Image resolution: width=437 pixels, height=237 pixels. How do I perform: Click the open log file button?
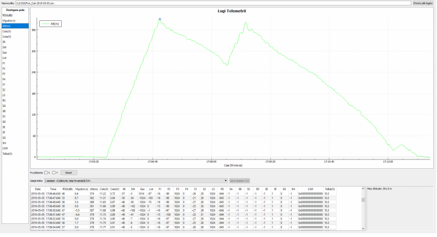[423, 3]
